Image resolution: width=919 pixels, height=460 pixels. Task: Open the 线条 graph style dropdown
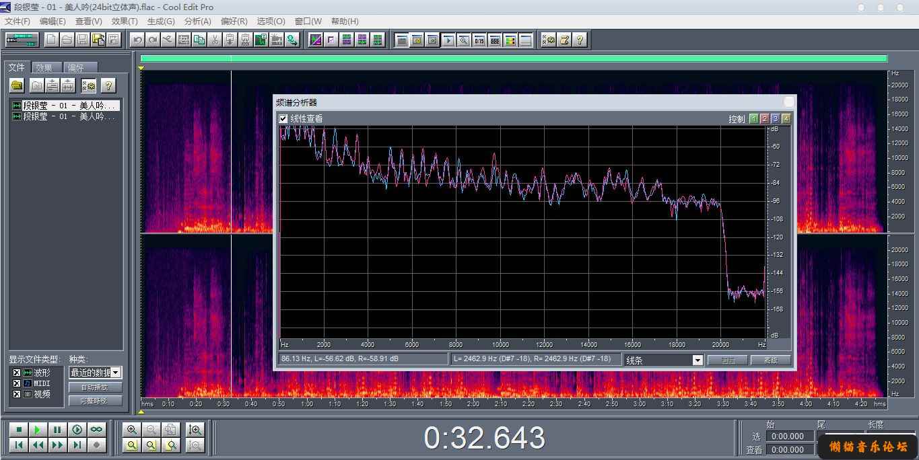click(697, 360)
